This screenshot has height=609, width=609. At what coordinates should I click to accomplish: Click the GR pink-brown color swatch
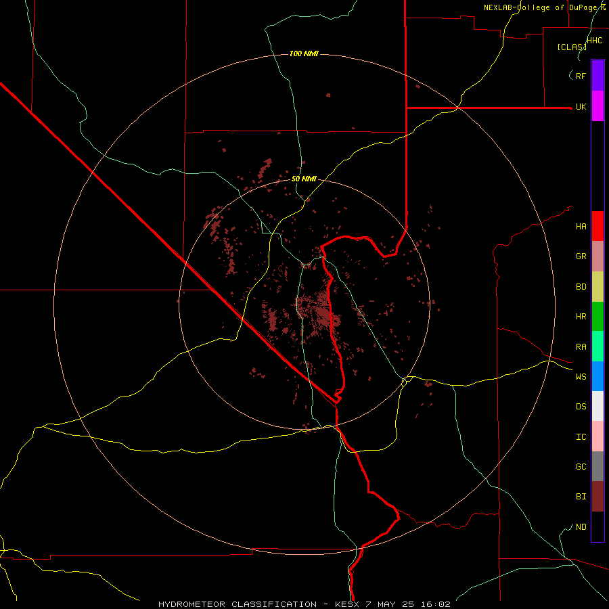tap(597, 256)
